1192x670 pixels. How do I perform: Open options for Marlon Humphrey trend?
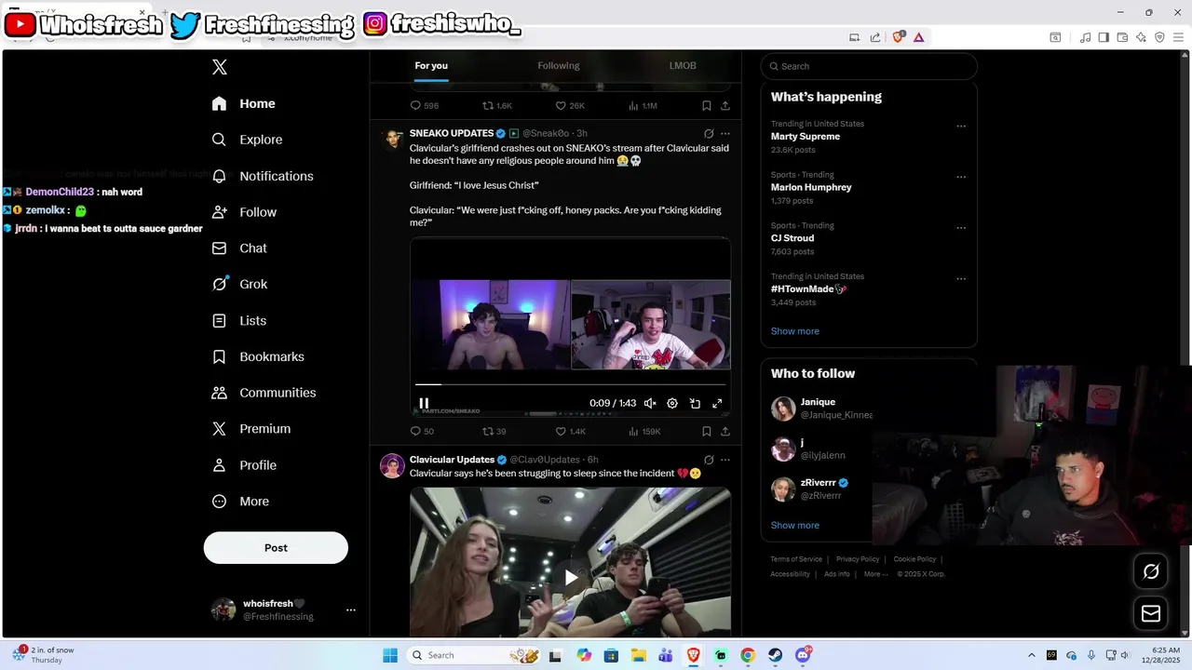pos(961,177)
